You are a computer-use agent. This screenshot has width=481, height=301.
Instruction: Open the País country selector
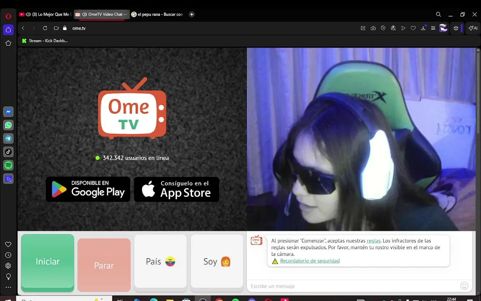(x=160, y=262)
